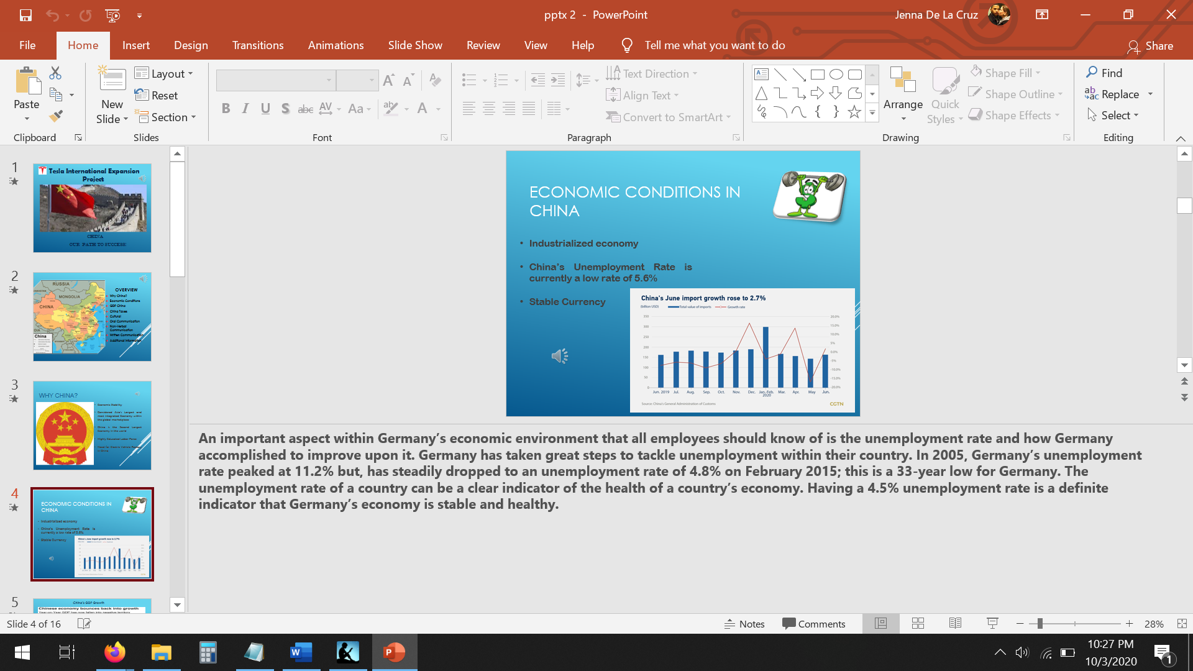Screen dimensions: 1193x671
Task: Open the Comments pane
Action: point(815,624)
